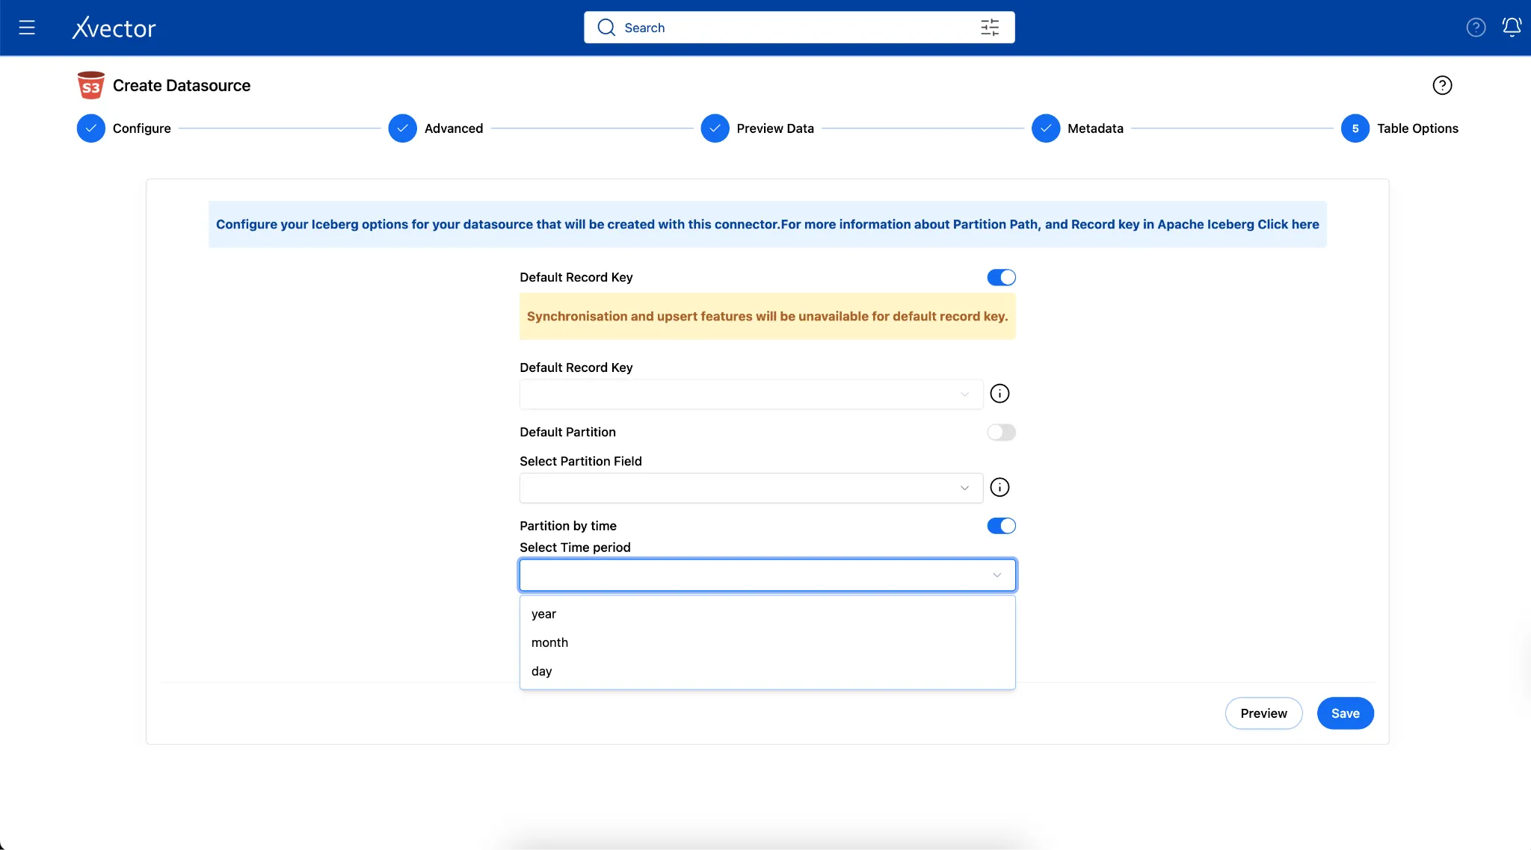
Task: Click the upsert features warning message
Action: pyautogui.click(x=768, y=316)
